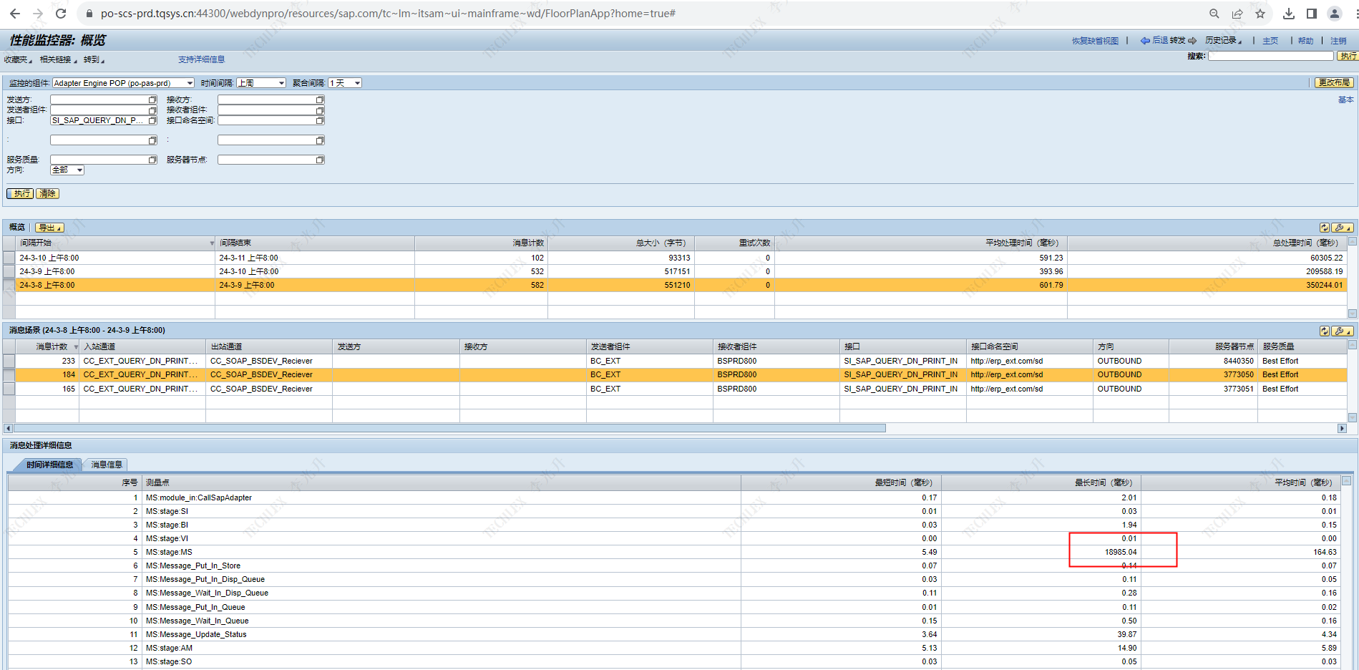Click the 接口 field containing SI_SAP_QUERY_DN_P...
The image size is (1359, 670).
(x=99, y=120)
